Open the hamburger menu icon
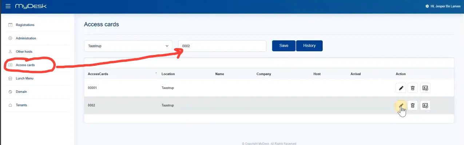Viewport: 464px width, 145px height. (x=8, y=6)
